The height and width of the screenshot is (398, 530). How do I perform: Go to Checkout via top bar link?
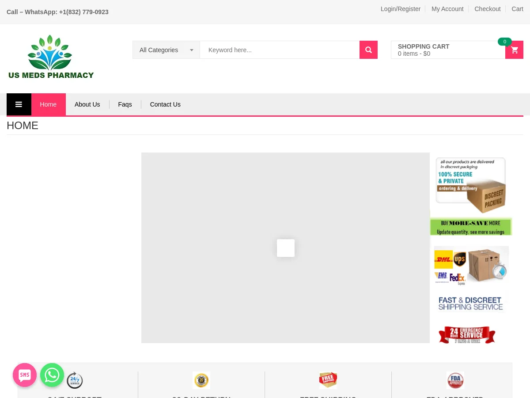(x=487, y=9)
